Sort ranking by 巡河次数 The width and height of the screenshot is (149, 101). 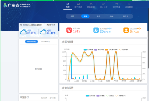44,98
